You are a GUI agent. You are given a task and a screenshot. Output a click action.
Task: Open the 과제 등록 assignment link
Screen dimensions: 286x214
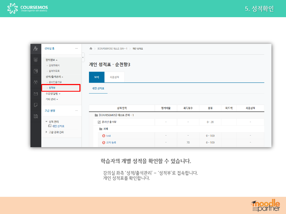click(111, 142)
